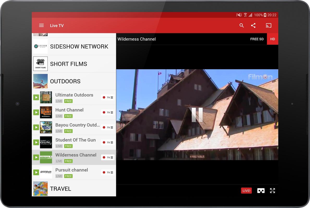The image size is (310, 208).
Task: Select the FREE SD stream option
Action: pyautogui.click(x=257, y=39)
